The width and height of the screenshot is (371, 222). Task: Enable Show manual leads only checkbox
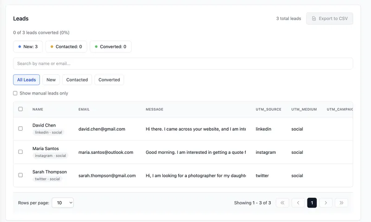point(15,93)
